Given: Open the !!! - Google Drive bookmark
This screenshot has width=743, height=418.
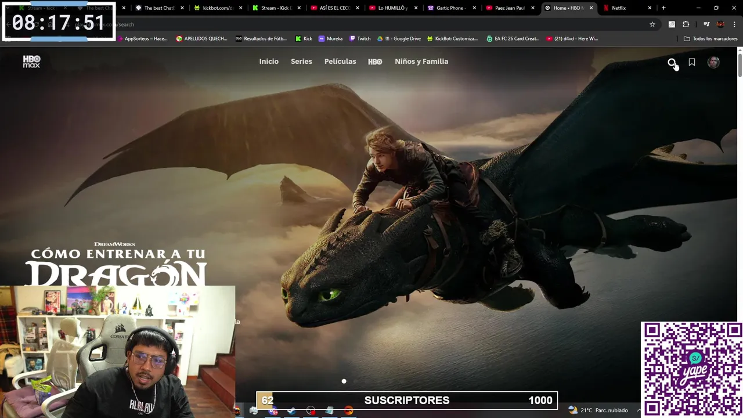Looking at the screenshot, I should pyautogui.click(x=399, y=39).
